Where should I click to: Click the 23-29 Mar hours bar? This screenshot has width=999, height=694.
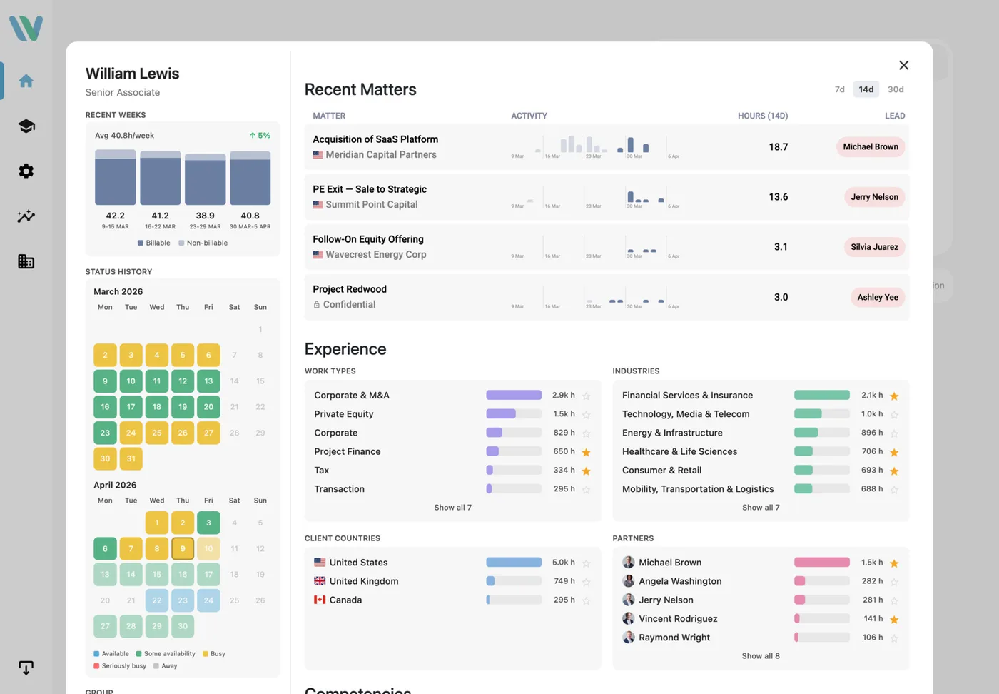(x=206, y=179)
